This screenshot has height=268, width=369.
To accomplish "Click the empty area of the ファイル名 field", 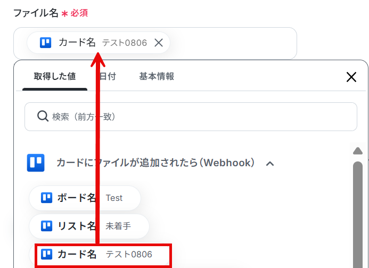I will (x=233, y=43).
